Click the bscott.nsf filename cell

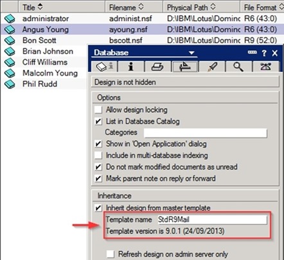click(x=126, y=40)
